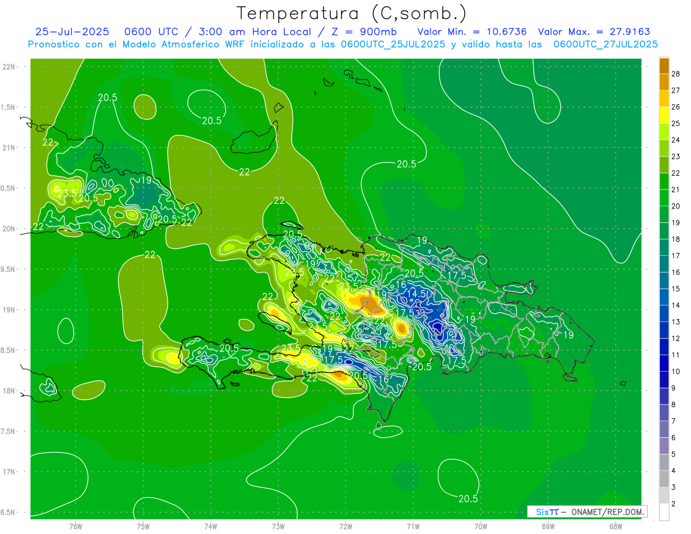Click the legend label '12'
This screenshot has width=691, height=534.
tap(676, 339)
